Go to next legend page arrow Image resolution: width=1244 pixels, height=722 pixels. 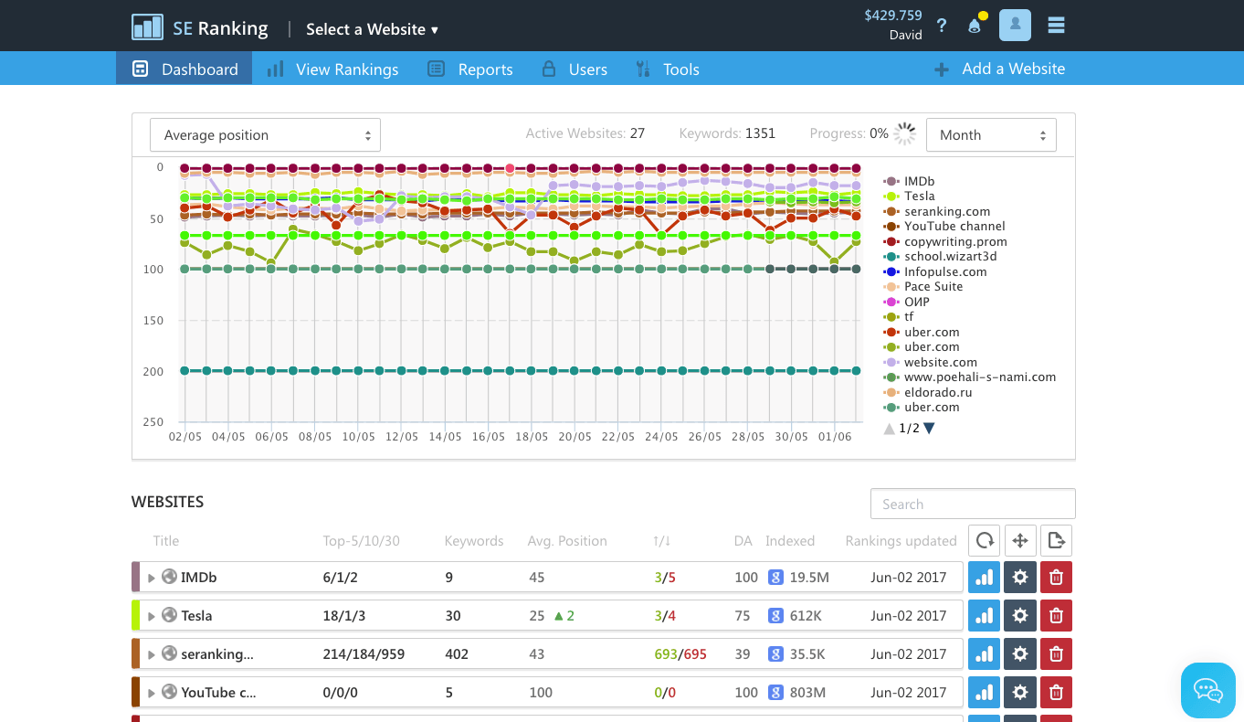click(929, 428)
